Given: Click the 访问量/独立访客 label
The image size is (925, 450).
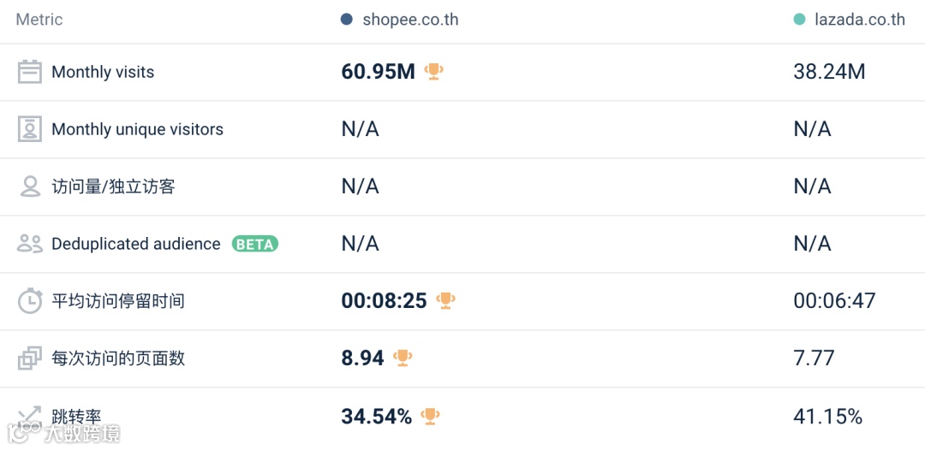Looking at the screenshot, I should point(113,187).
